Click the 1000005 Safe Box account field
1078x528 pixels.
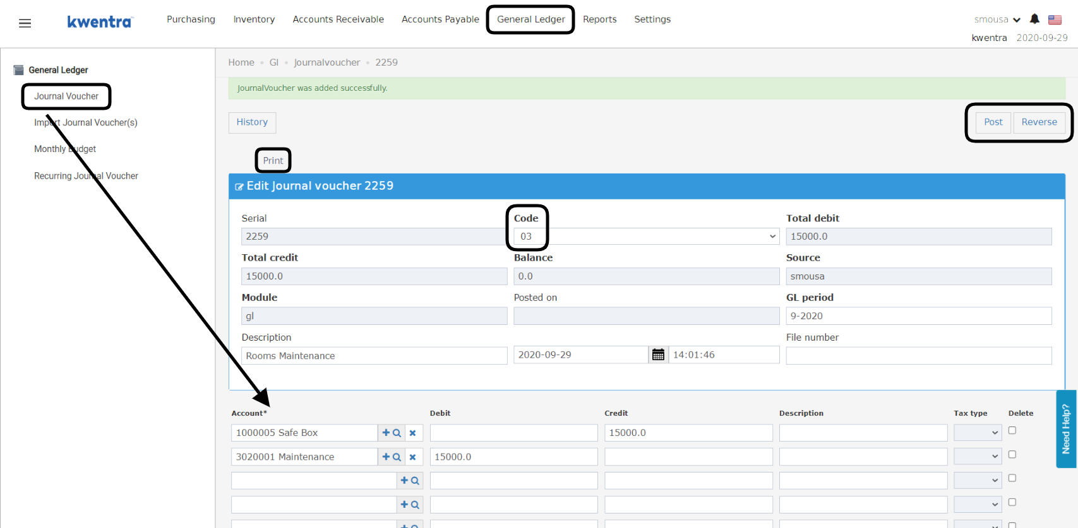pyautogui.click(x=304, y=433)
